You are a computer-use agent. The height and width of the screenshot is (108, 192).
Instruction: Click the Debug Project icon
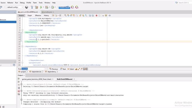[47, 7]
